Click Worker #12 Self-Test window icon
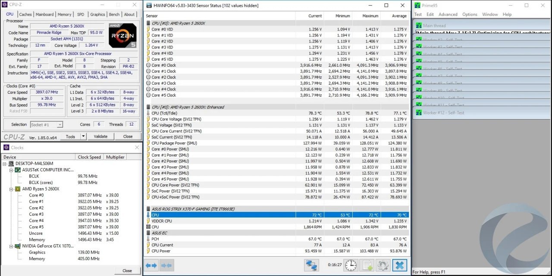 pyautogui.click(x=418, y=113)
